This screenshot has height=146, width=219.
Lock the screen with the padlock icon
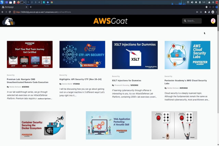(x=209, y=2)
